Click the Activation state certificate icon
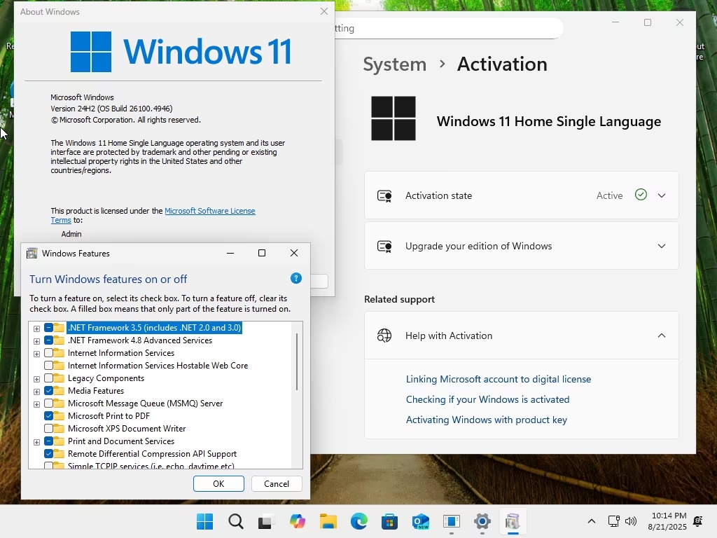Screen dimensions: 717x538 384,196
